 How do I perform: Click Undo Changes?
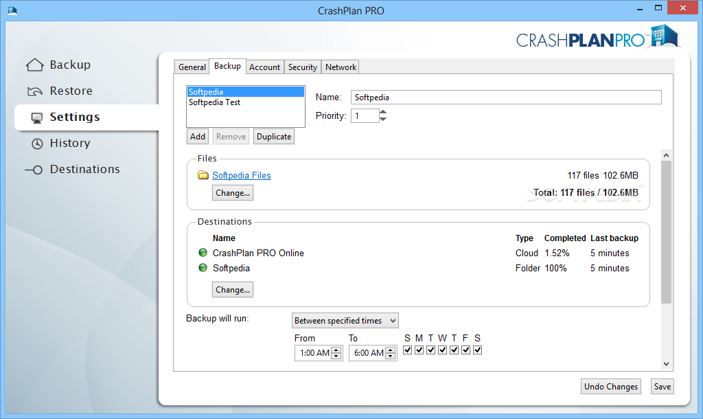point(610,387)
